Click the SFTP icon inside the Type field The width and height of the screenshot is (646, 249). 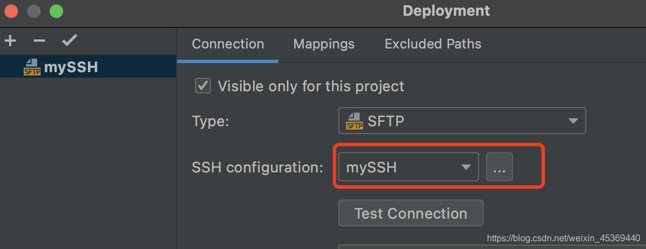pos(354,121)
